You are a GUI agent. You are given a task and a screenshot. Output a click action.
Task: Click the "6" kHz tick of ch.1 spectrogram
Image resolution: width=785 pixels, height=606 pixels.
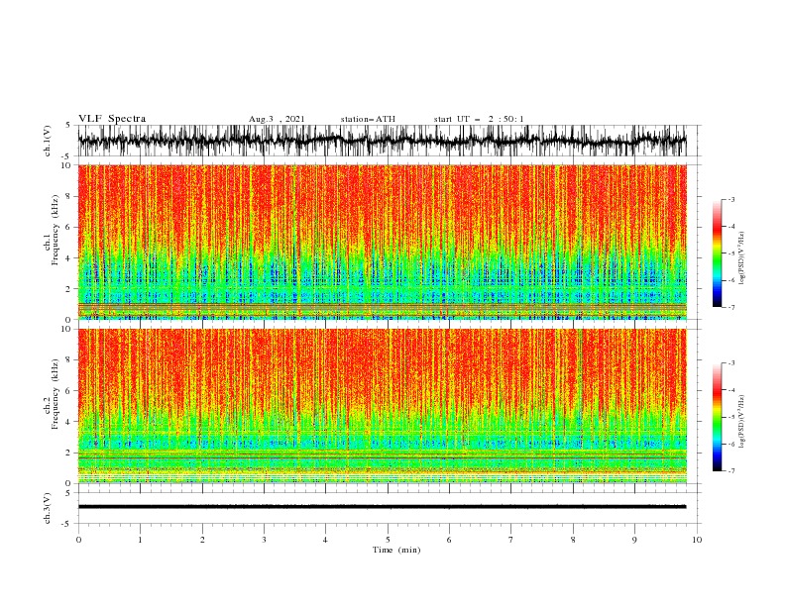[69, 227]
